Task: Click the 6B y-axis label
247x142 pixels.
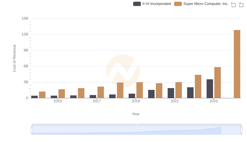Action: pos(26,66)
